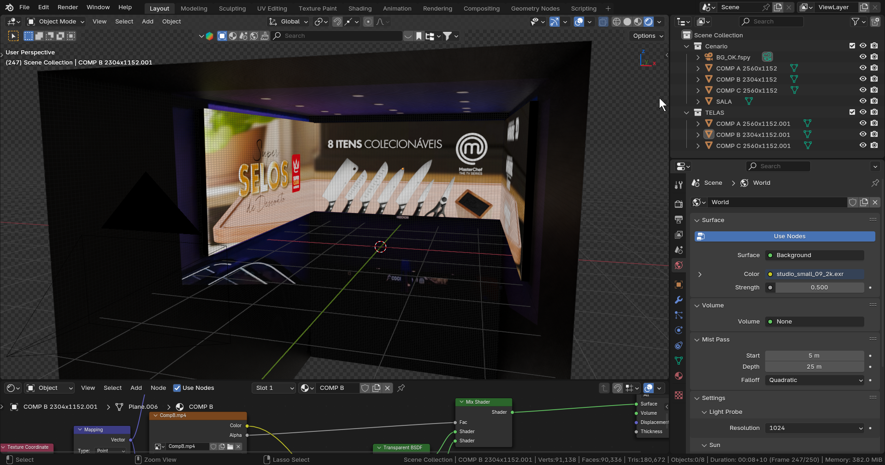Switch viewport to Rendered shading
Viewport: 885px width, 465px height.
pos(648,22)
